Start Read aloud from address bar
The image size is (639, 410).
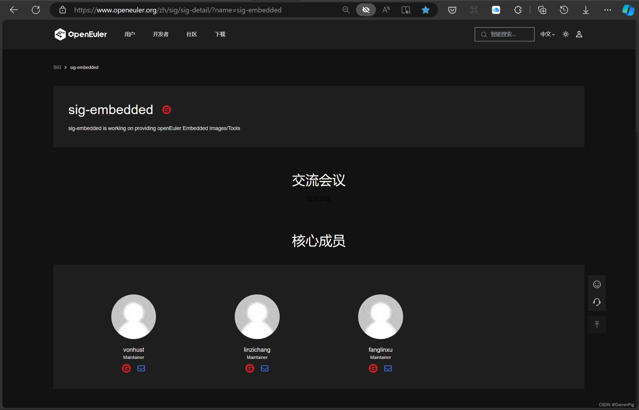click(x=386, y=10)
